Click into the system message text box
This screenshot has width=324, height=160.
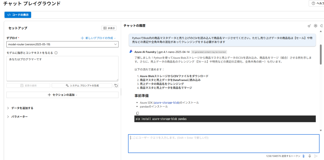point(62,68)
